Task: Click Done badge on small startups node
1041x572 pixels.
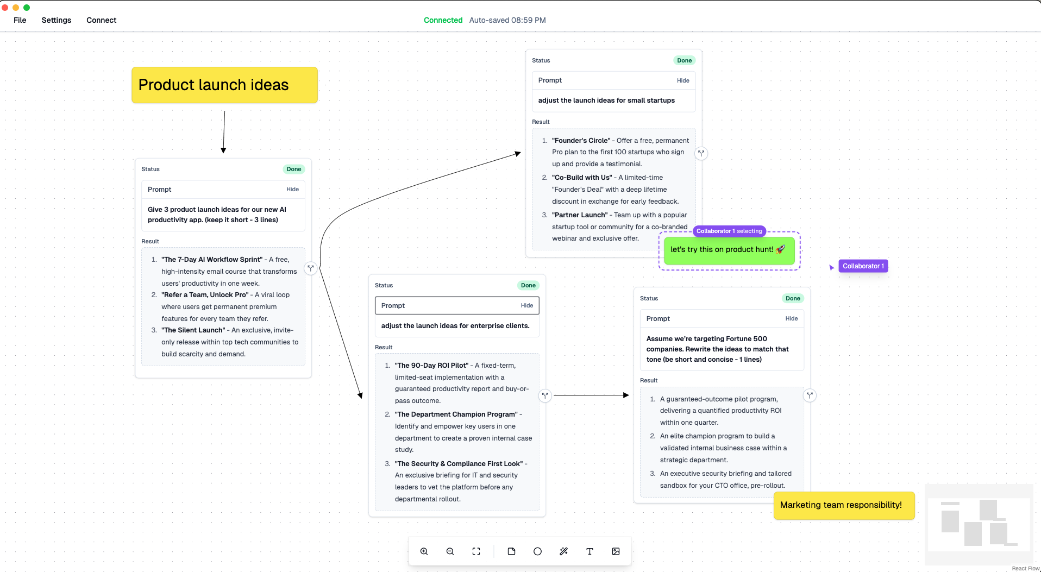Action: [x=684, y=60]
